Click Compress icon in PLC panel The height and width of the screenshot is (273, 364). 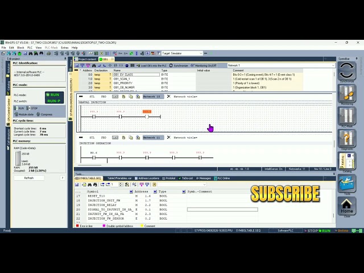point(44,114)
